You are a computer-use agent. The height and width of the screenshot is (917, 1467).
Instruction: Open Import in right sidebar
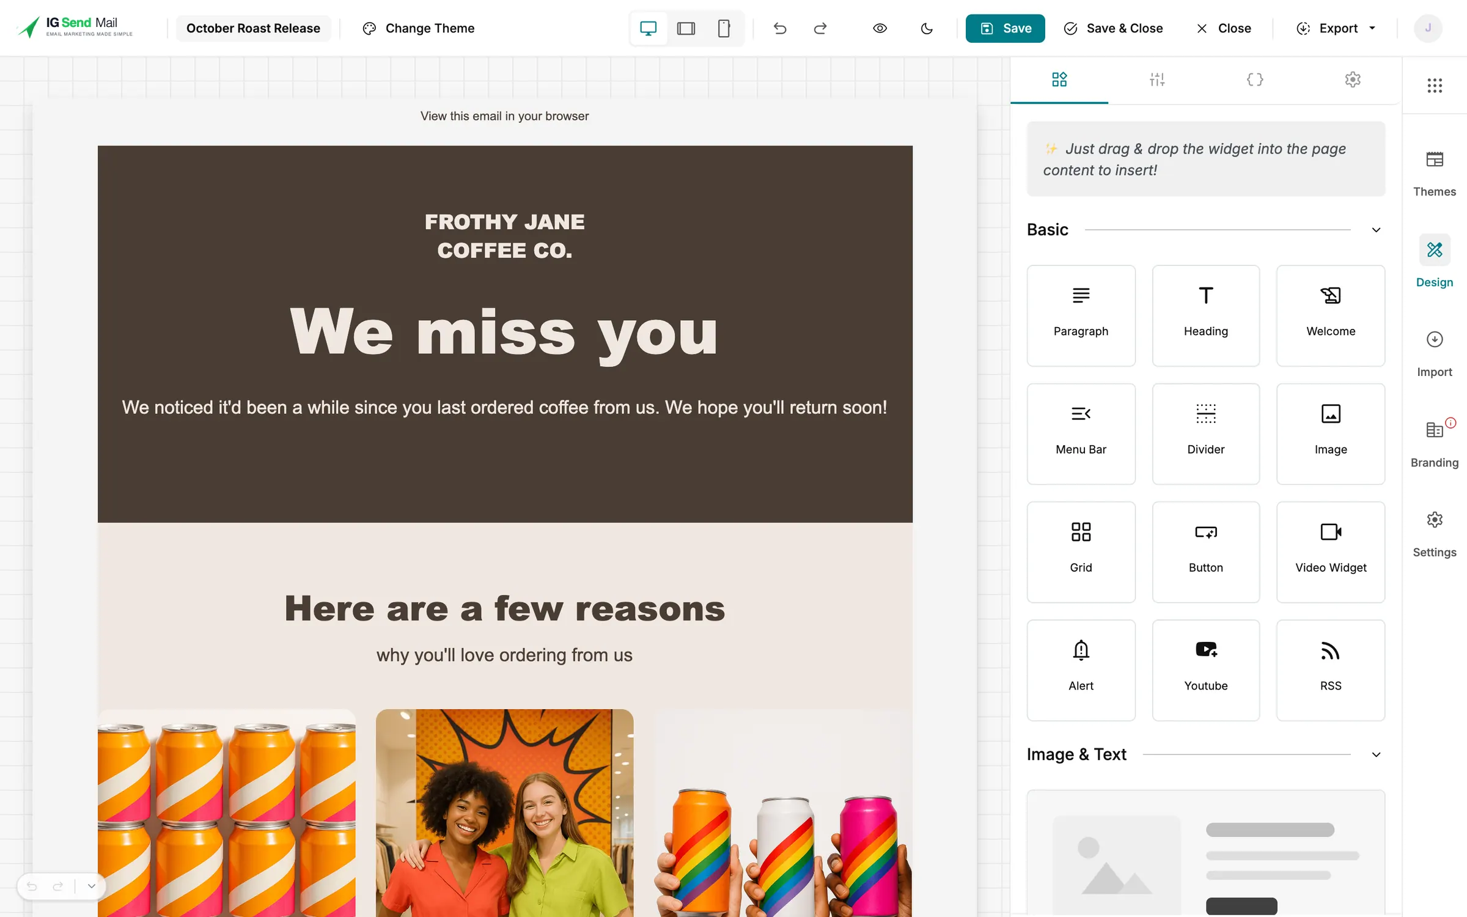pos(1434,355)
